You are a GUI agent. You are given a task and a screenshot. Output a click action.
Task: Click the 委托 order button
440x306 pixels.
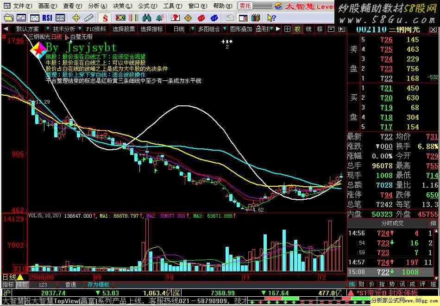[245, 6]
